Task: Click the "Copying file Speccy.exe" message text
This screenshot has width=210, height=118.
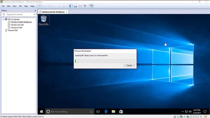Action: [x=91, y=55]
